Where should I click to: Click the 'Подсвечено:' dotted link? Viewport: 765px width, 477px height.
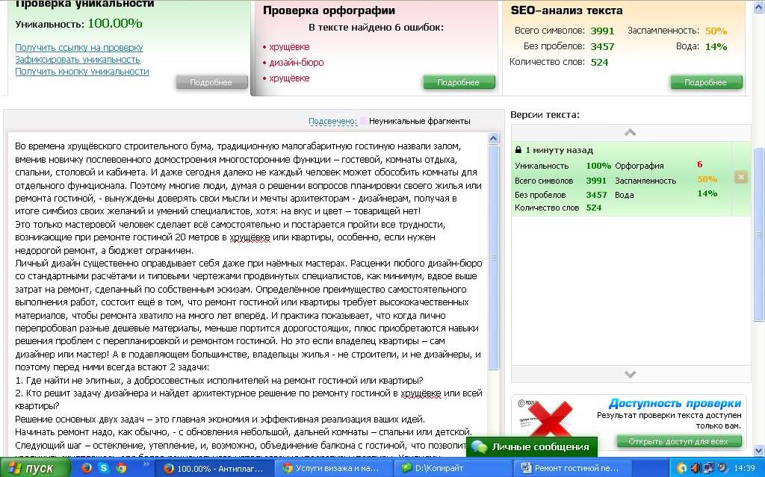tap(332, 121)
